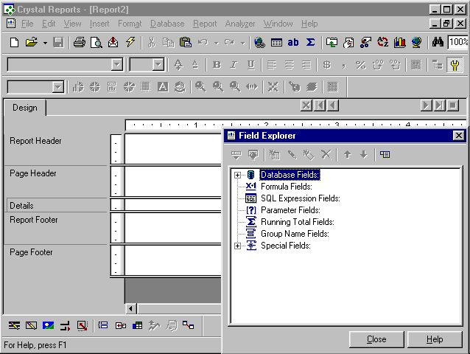Click the New report icon
This screenshot has width=470, height=354.
[x=15, y=42]
